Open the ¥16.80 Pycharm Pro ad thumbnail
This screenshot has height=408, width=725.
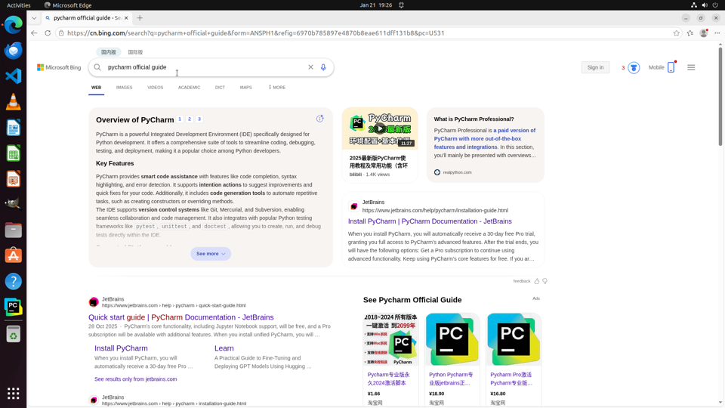(514, 339)
